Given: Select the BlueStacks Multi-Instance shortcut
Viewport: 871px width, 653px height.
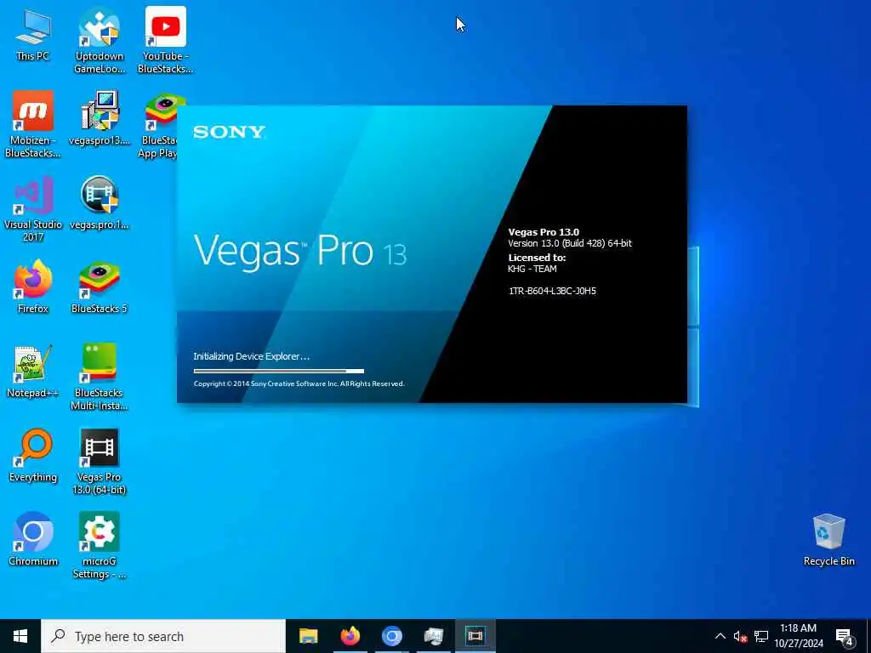Looking at the screenshot, I should coord(100,378).
